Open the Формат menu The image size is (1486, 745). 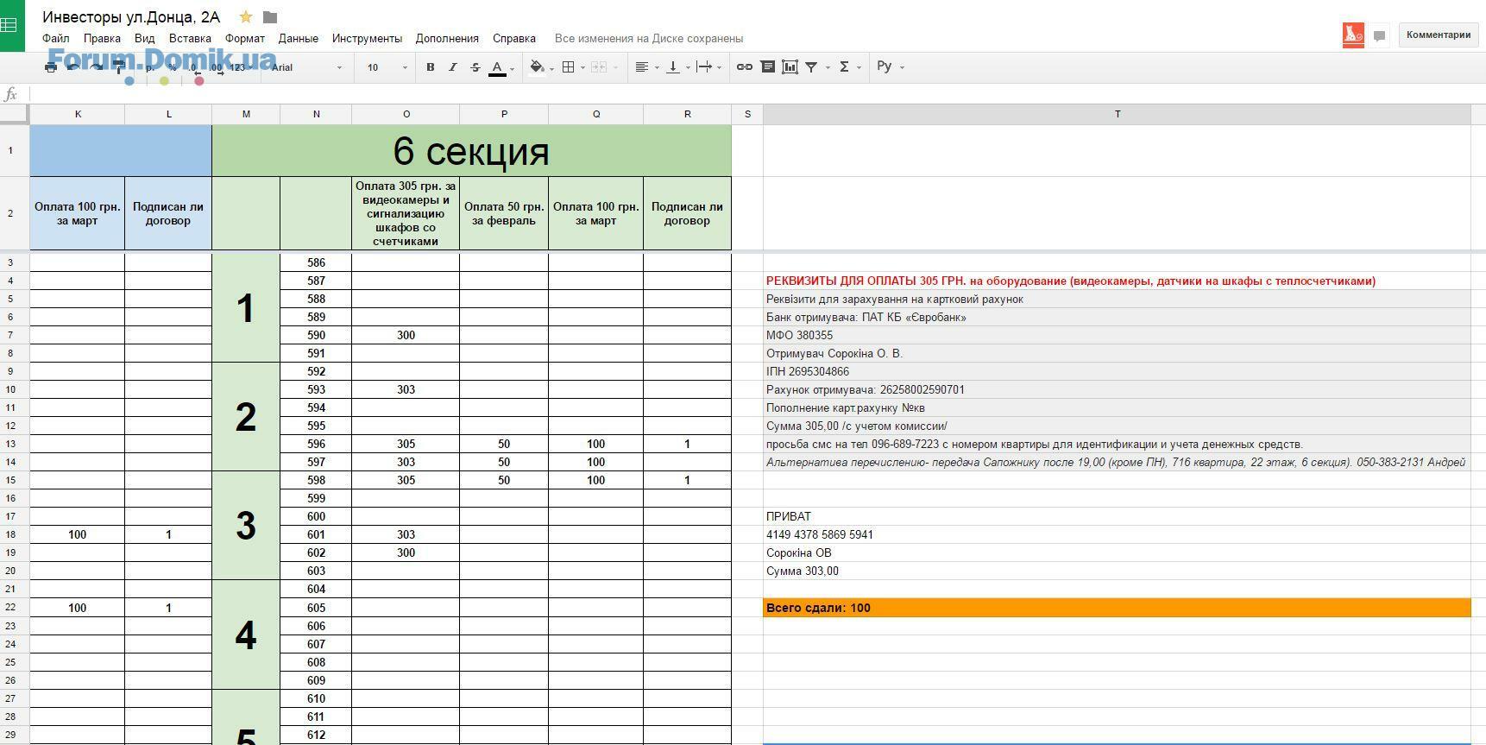(x=244, y=39)
